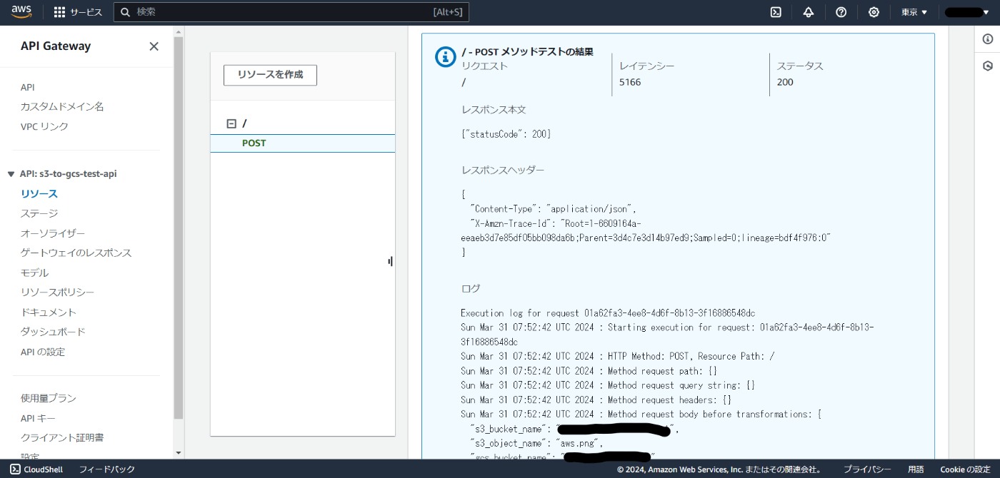Screen dimensions: 1000x478
Task: Open the help question mark menu
Action: [841, 12]
